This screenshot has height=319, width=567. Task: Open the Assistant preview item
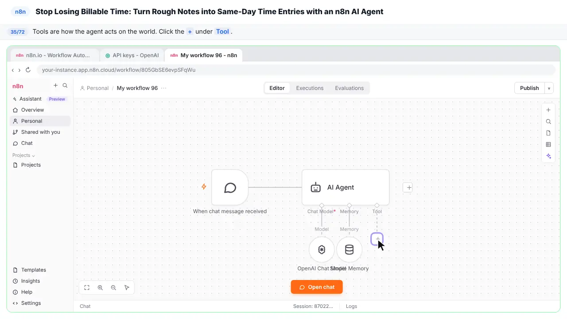tap(40, 99)
